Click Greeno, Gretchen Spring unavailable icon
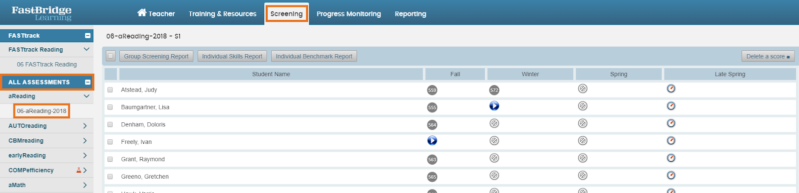799x193 pixels. point(583,176)
